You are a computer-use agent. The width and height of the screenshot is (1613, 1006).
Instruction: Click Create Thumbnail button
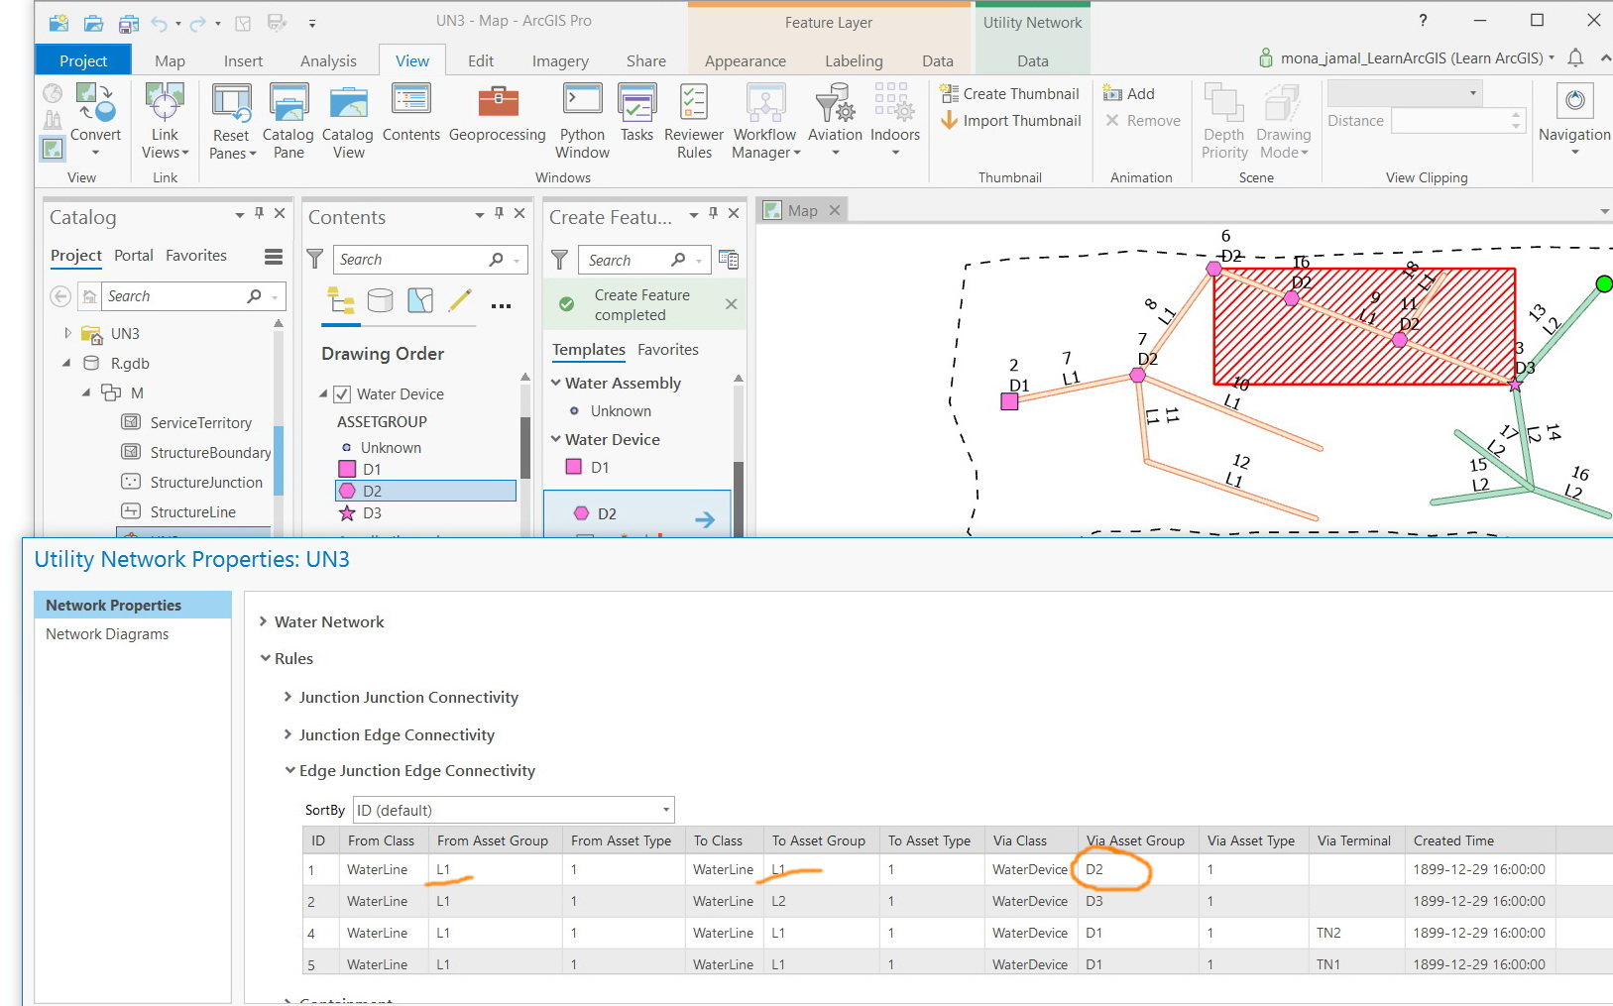[x=1010, y=93]
